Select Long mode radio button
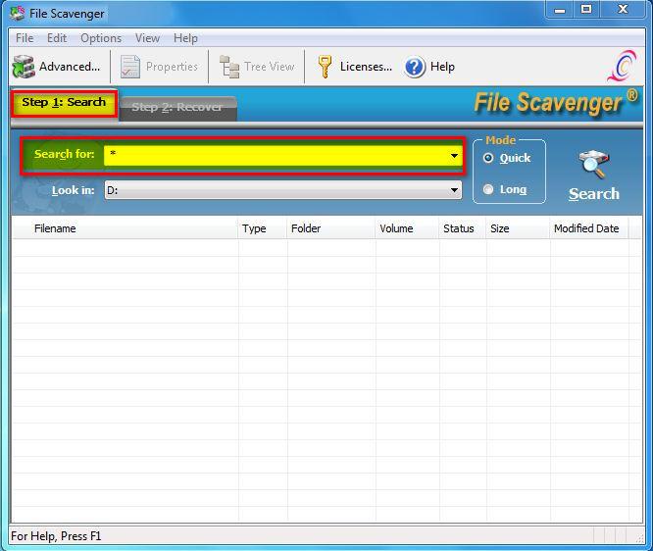 (488, 189)
